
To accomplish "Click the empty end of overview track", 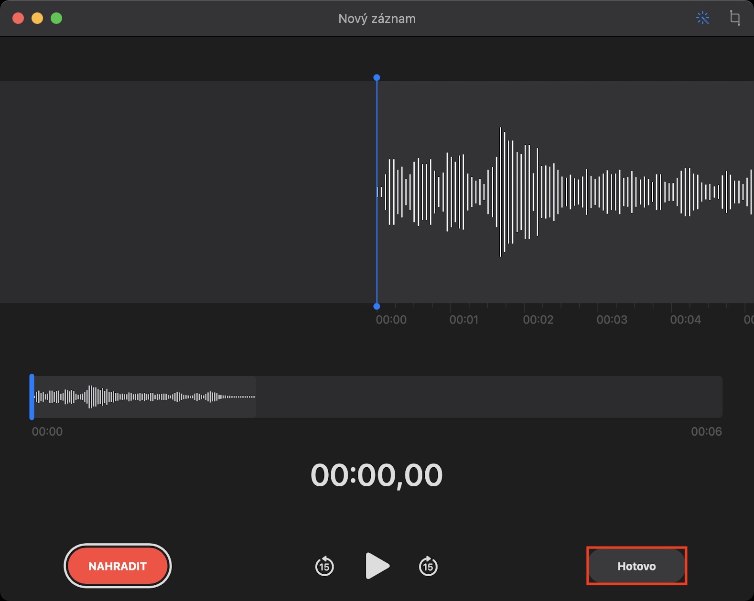I will [x=487, y=397].
